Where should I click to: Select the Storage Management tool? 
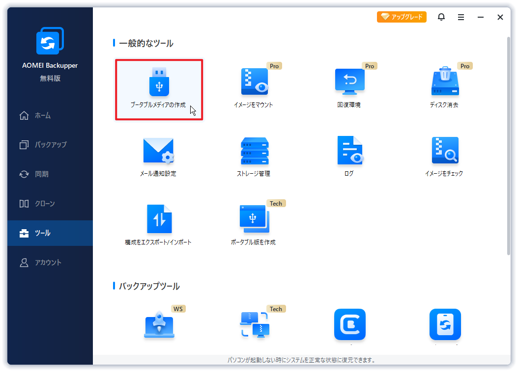click(254, 156)
